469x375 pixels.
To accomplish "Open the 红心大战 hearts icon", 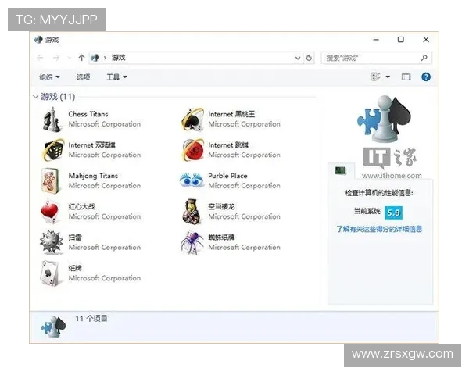I will (x=50, y=212).
